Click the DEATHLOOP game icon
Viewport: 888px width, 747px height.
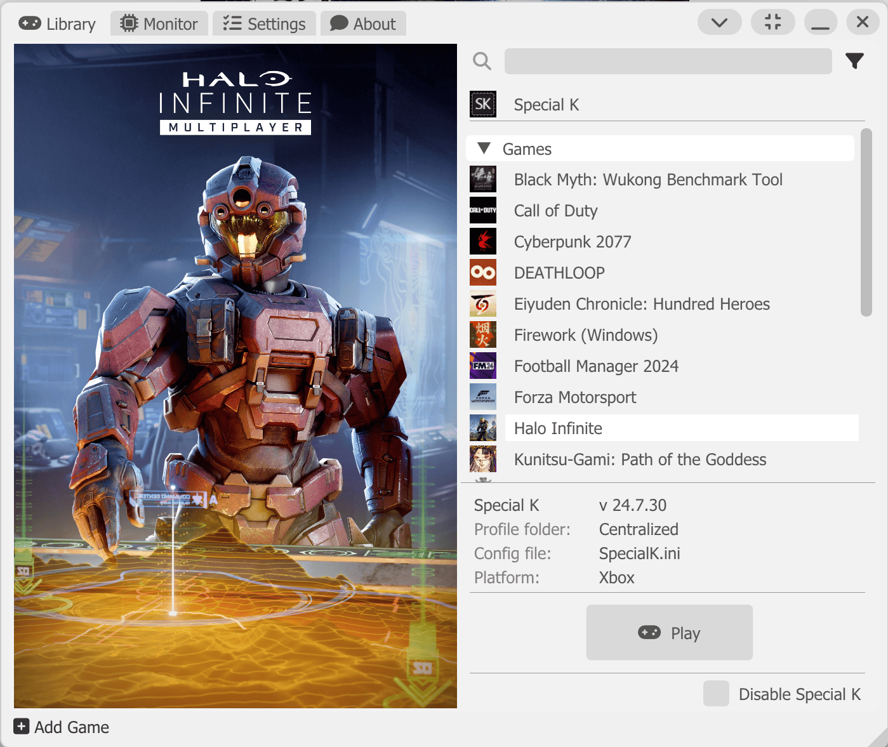tap(483, 272)
